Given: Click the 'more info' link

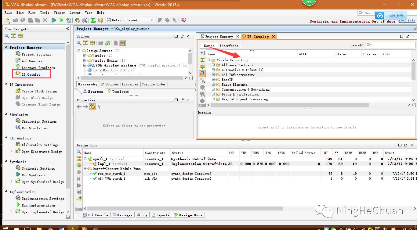Looking at the screenshot, I should 407,21.
